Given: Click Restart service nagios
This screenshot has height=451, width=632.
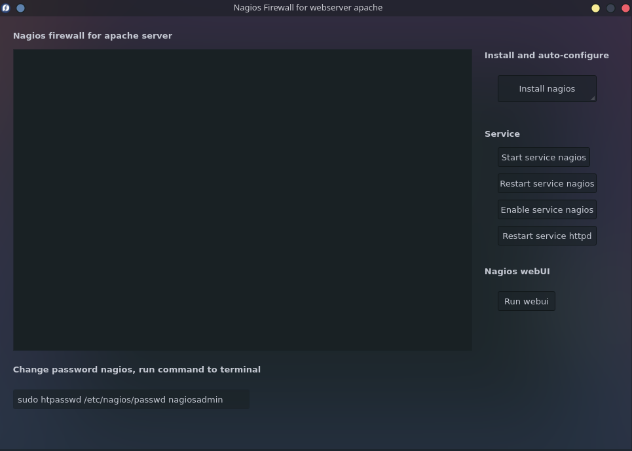Looking at the screenshot, I should tap(547, 184).
